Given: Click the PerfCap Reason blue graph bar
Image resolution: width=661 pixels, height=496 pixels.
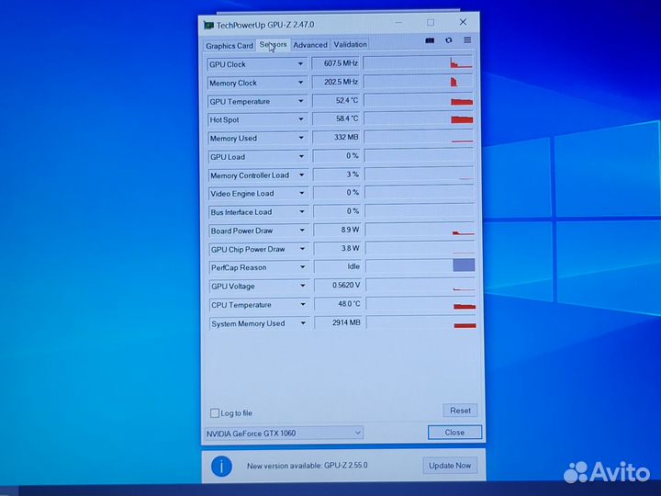Looking at the screenshot, I should point(464,265).
